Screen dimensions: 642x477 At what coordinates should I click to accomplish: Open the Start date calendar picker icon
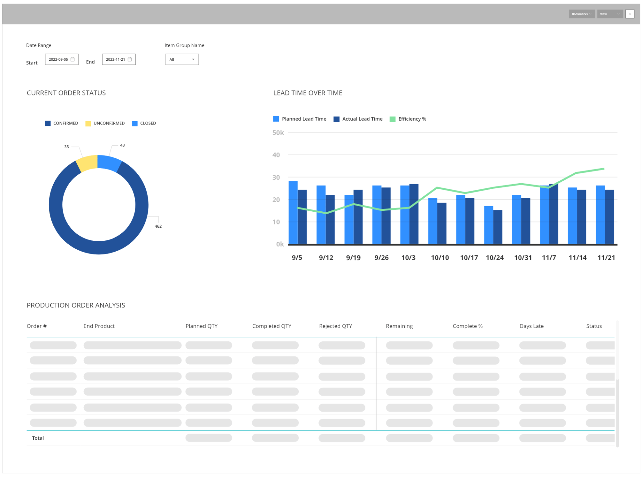(x=73, y=59)
